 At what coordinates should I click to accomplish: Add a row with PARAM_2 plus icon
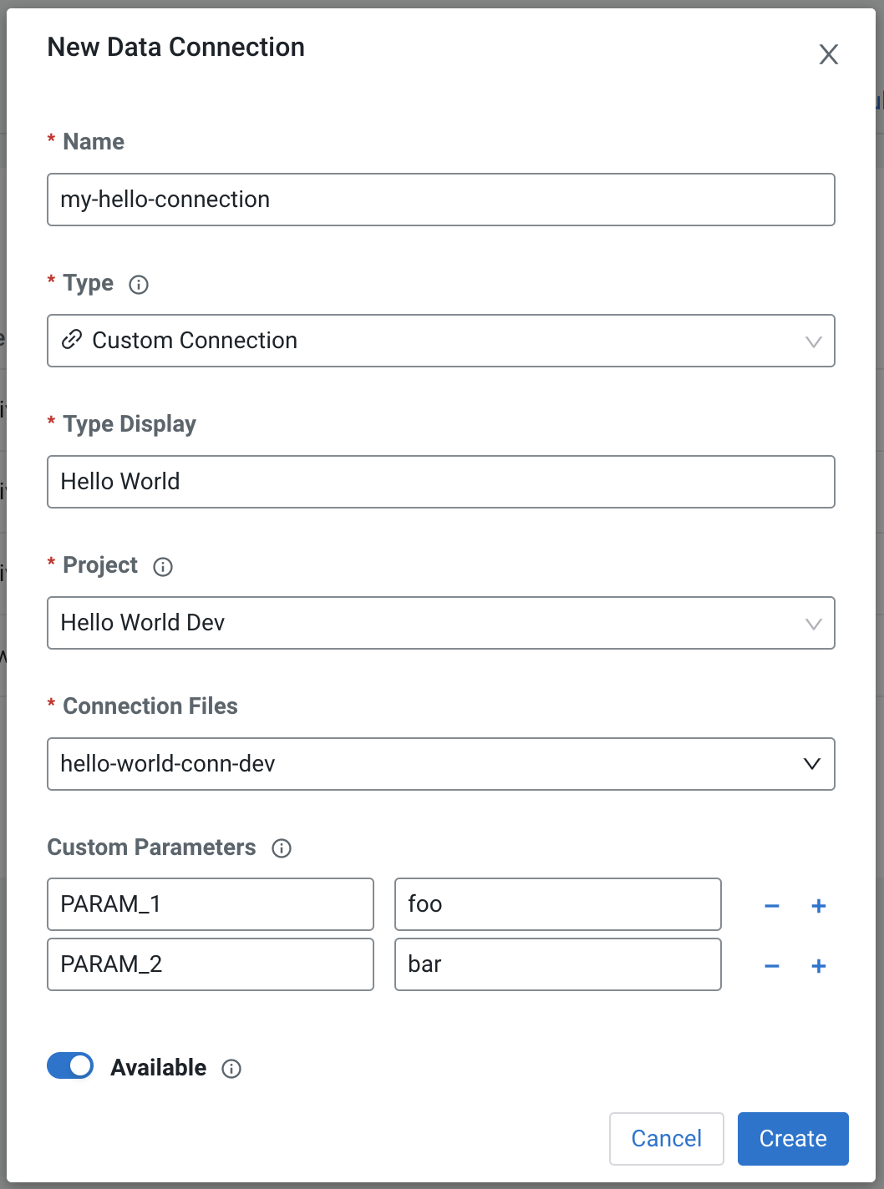pyautogui.click(x=819, y=966)
